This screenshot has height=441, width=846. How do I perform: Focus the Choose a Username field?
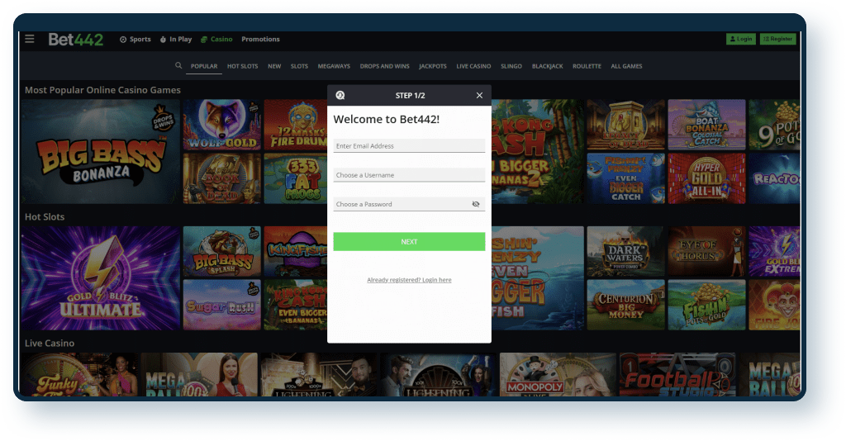point(409,175)
